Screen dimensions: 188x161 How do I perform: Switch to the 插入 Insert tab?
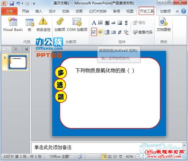tap(39, 11)
